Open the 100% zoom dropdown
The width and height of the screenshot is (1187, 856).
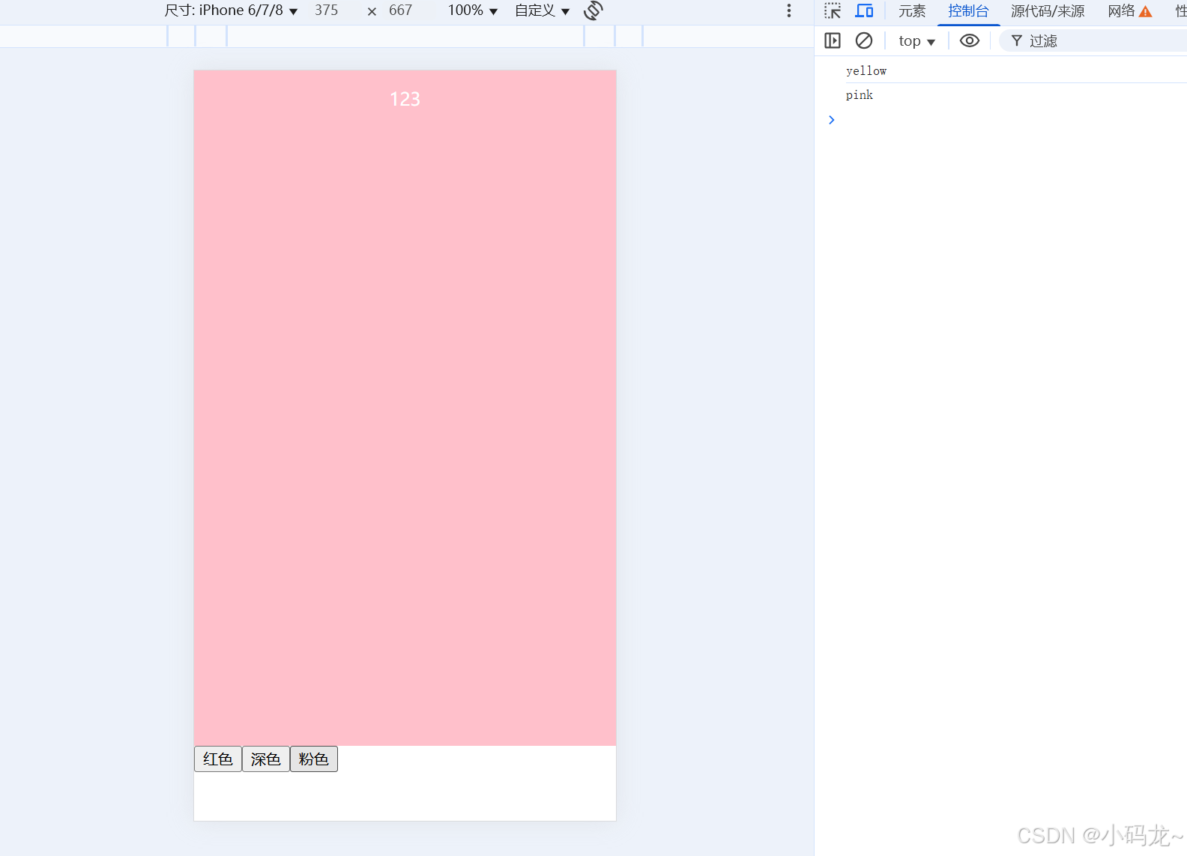(x=473, y=10)
